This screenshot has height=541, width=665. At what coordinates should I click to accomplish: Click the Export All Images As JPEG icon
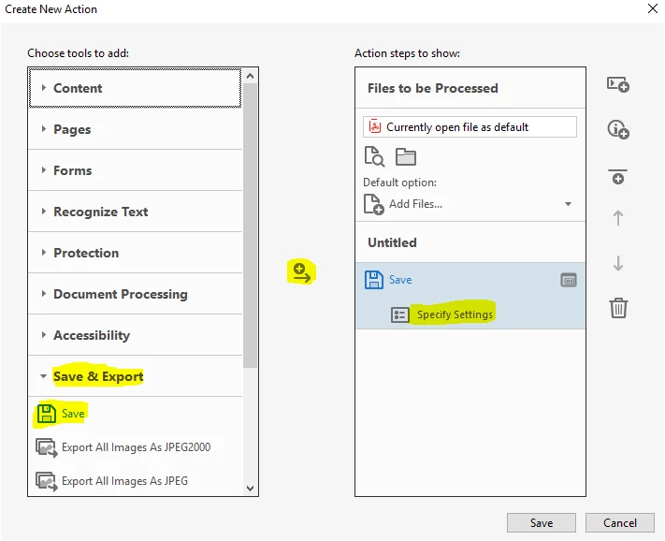pyautogui.click(x=46, y=481)
